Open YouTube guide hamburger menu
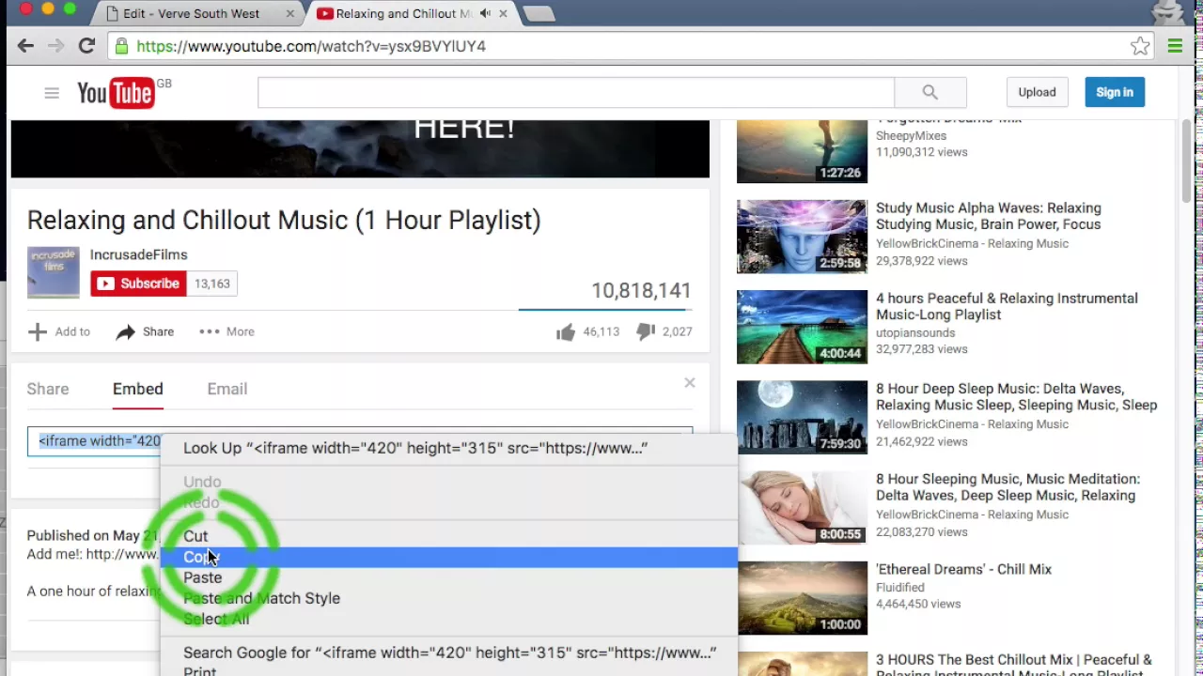Viewport: 1203px width, 676px height. click(x=52, y=92)
